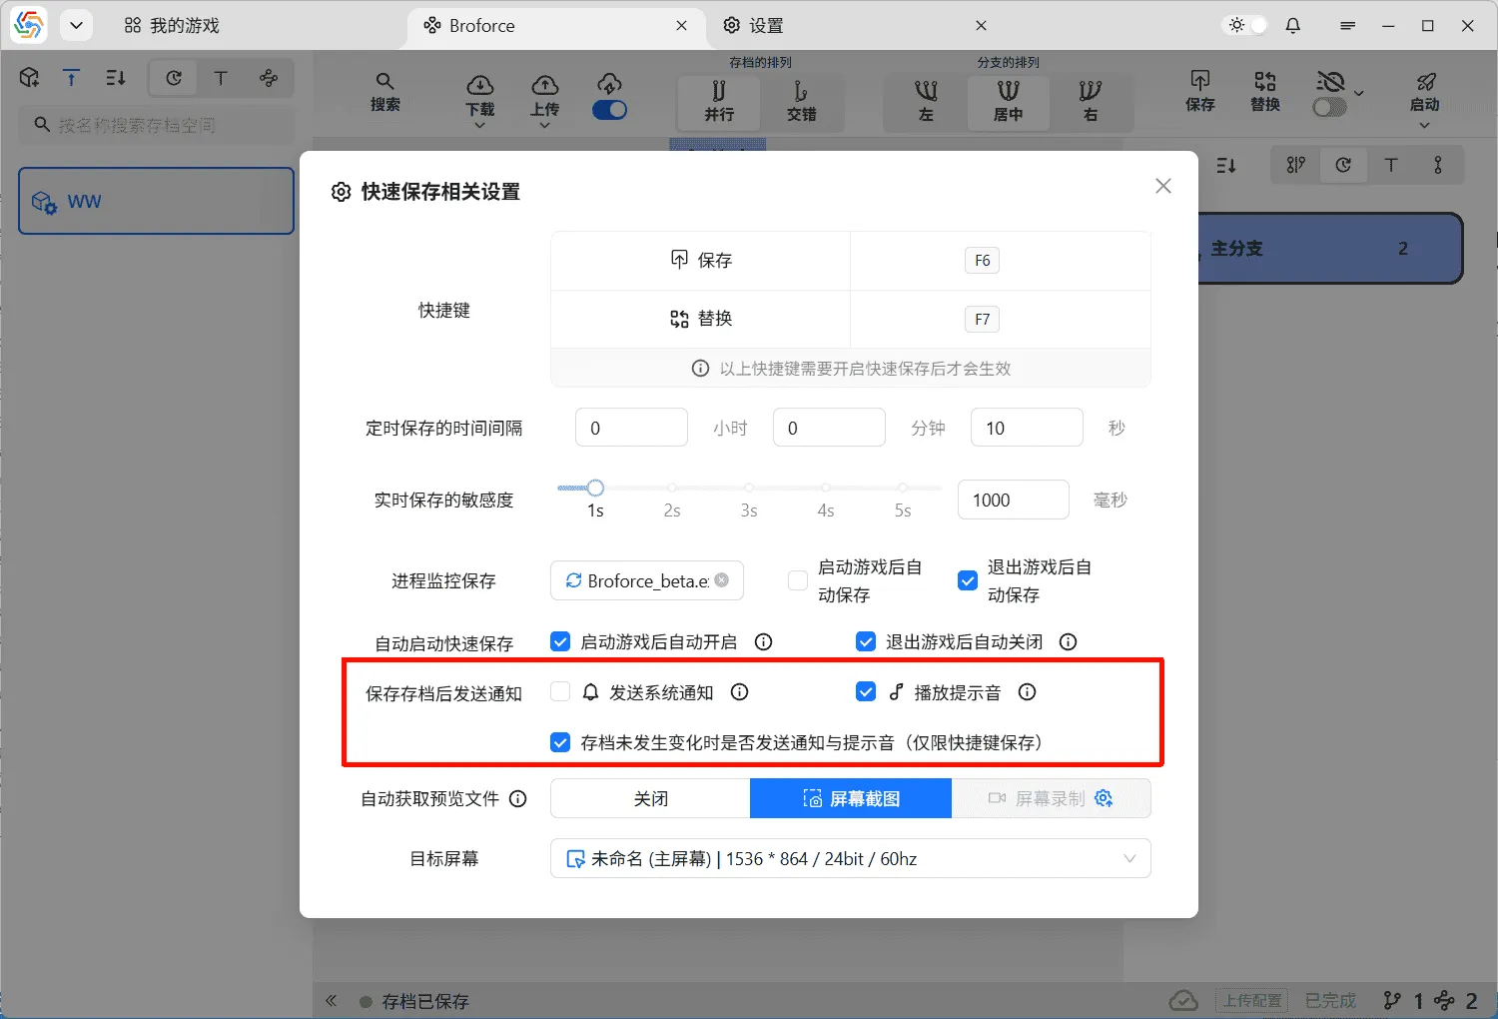
Task: Uncheck 启动游戏后自动开启 option
Action: [x=559, y=641]
